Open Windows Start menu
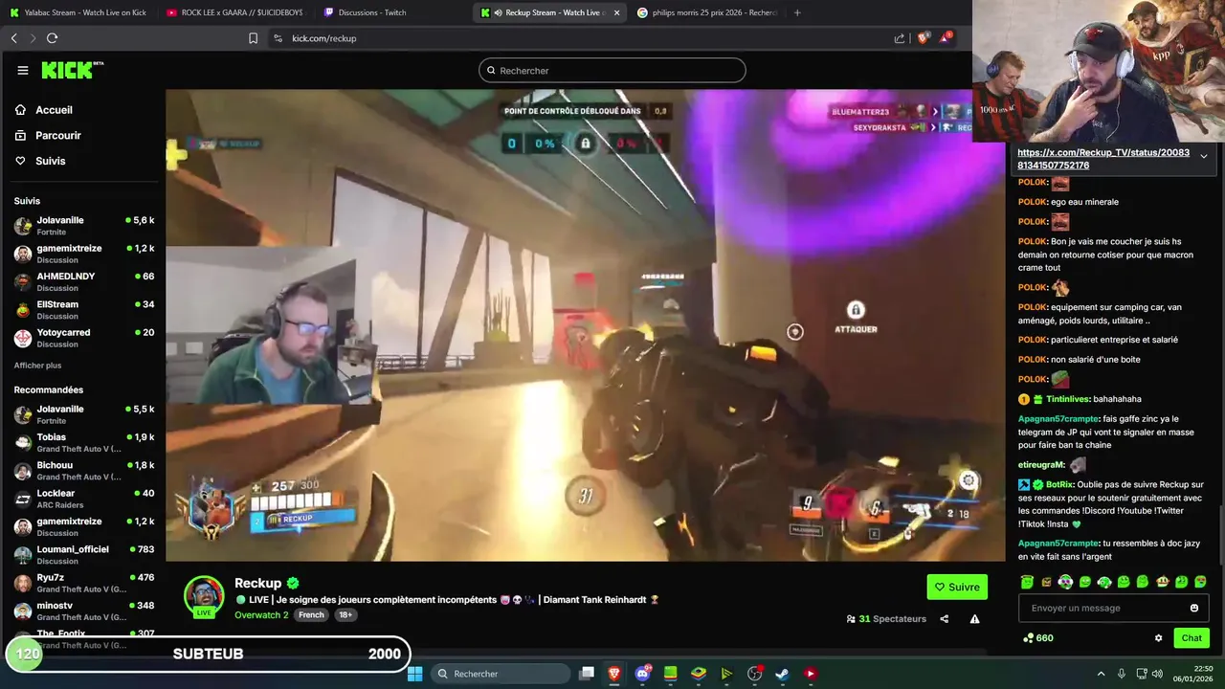 [414, 674]
